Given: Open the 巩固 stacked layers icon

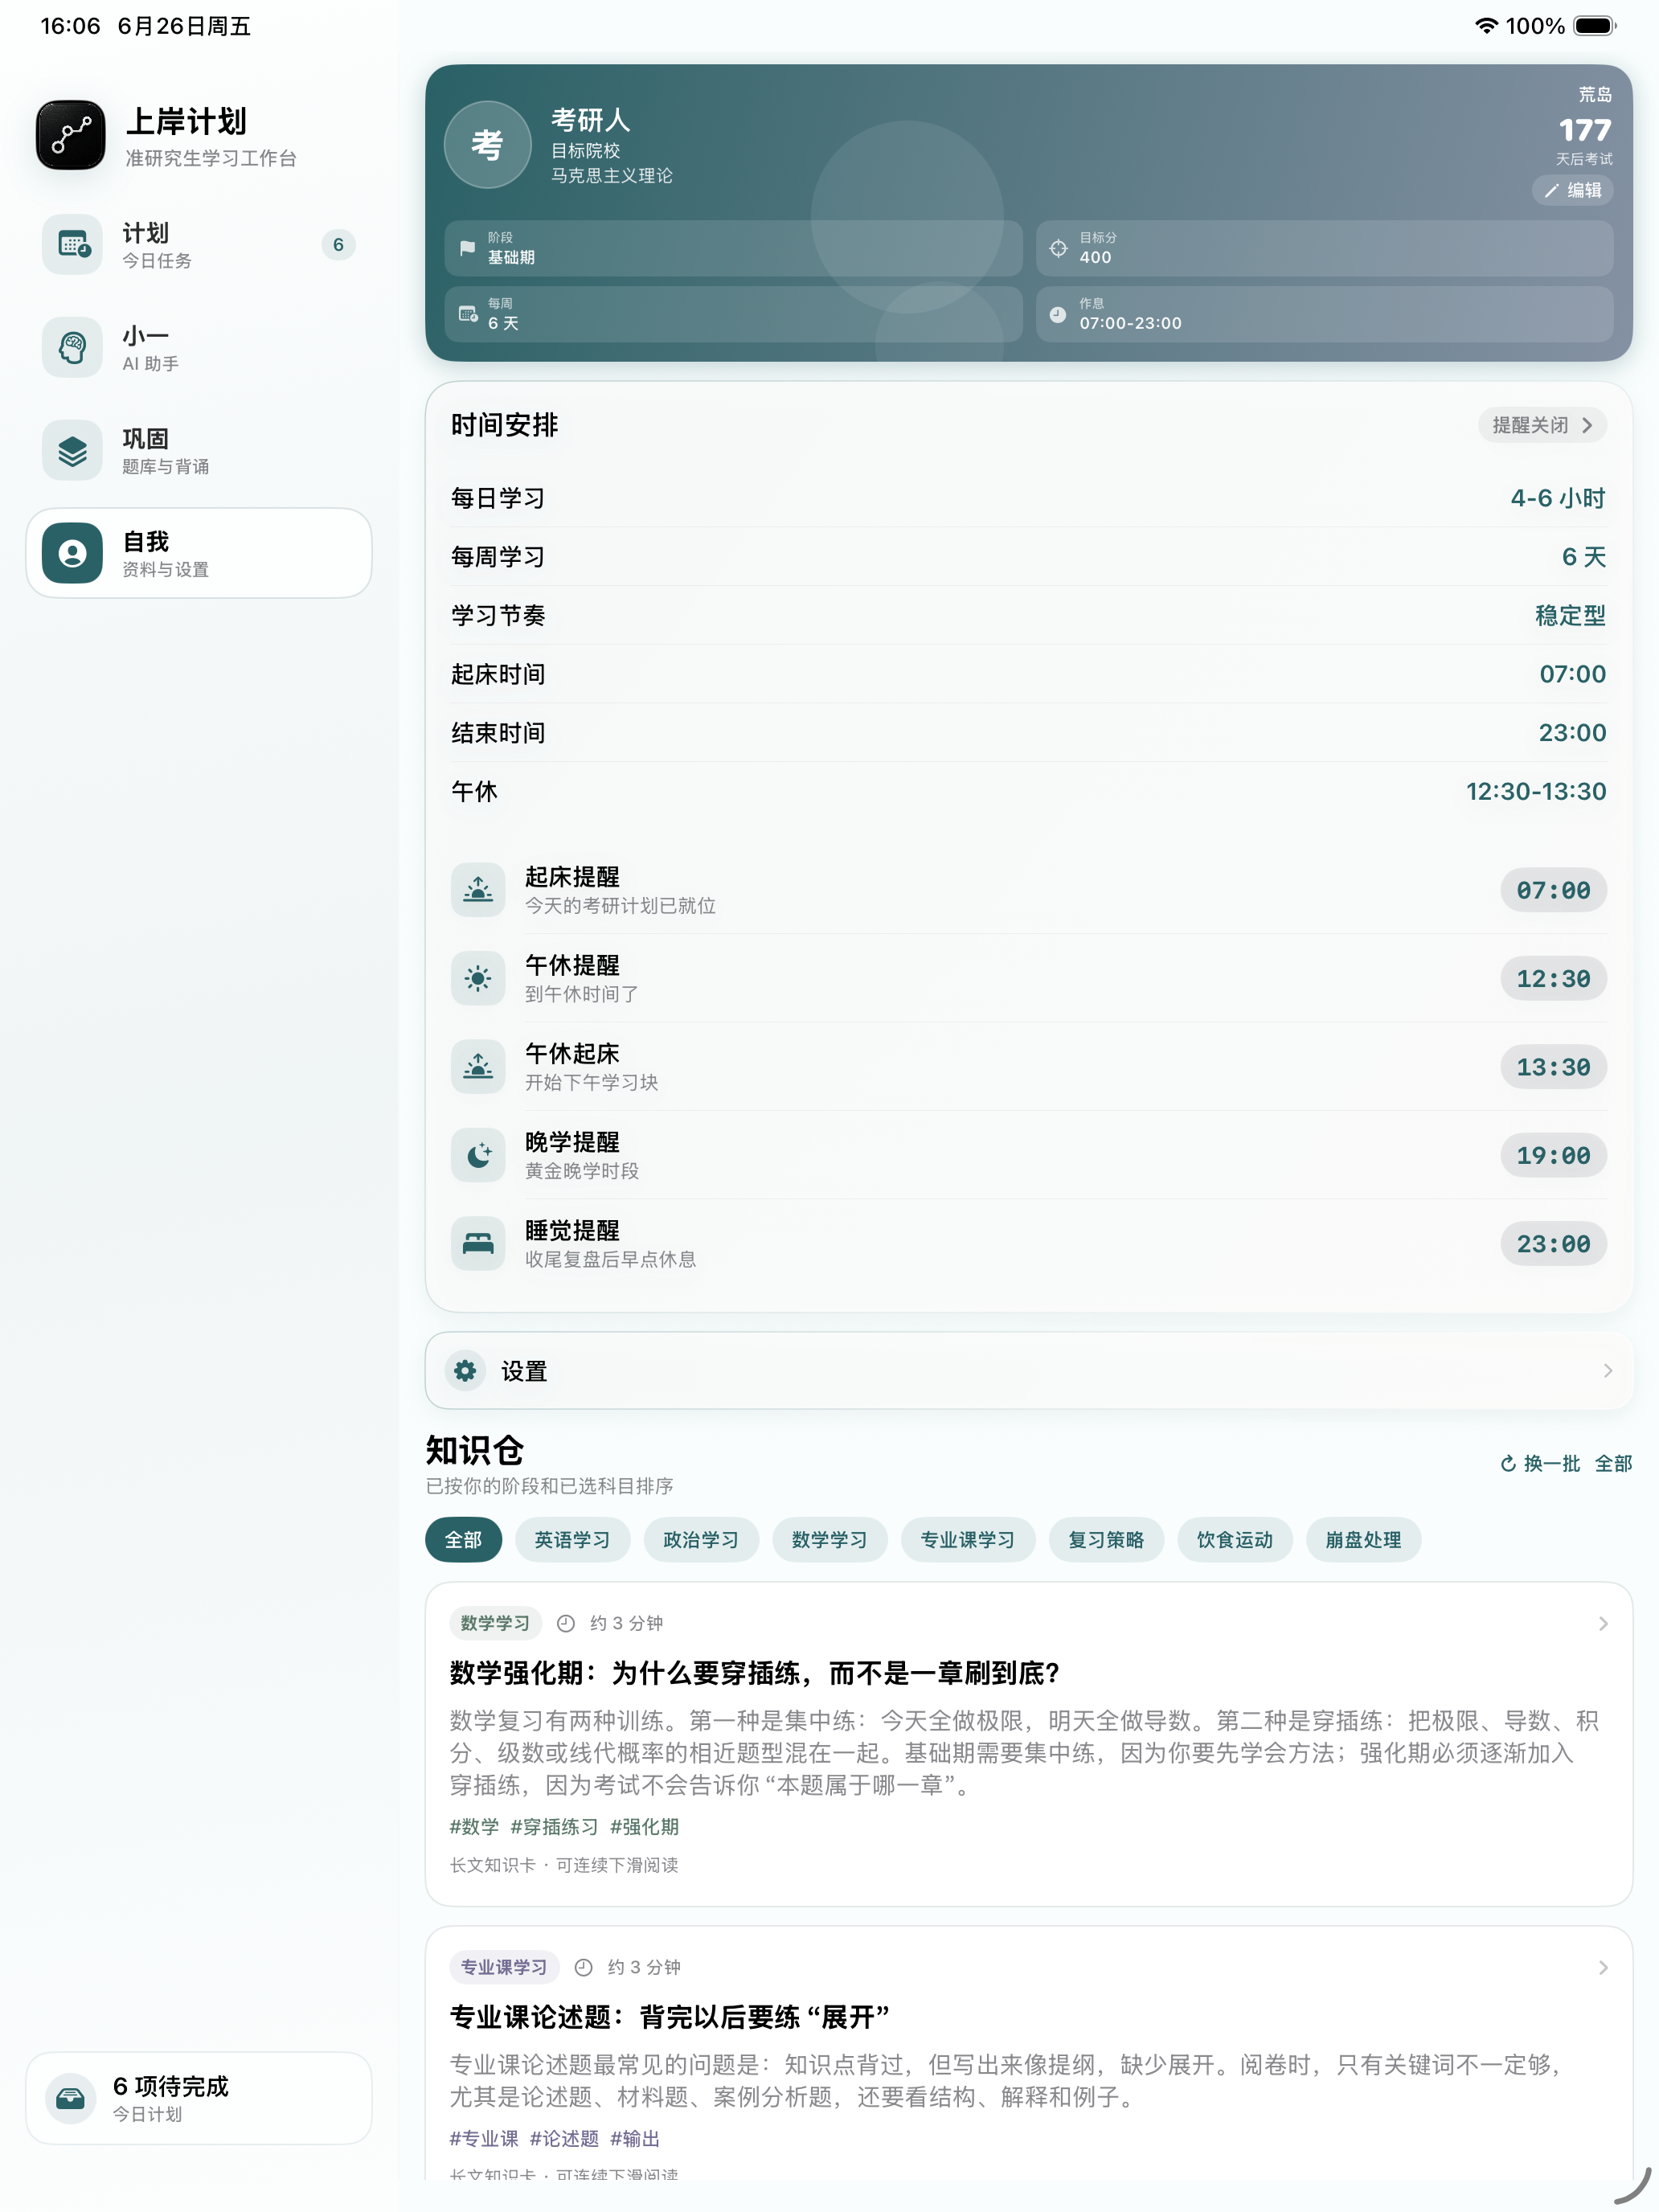Looking at the screenshot, I should tap(72, 450).
